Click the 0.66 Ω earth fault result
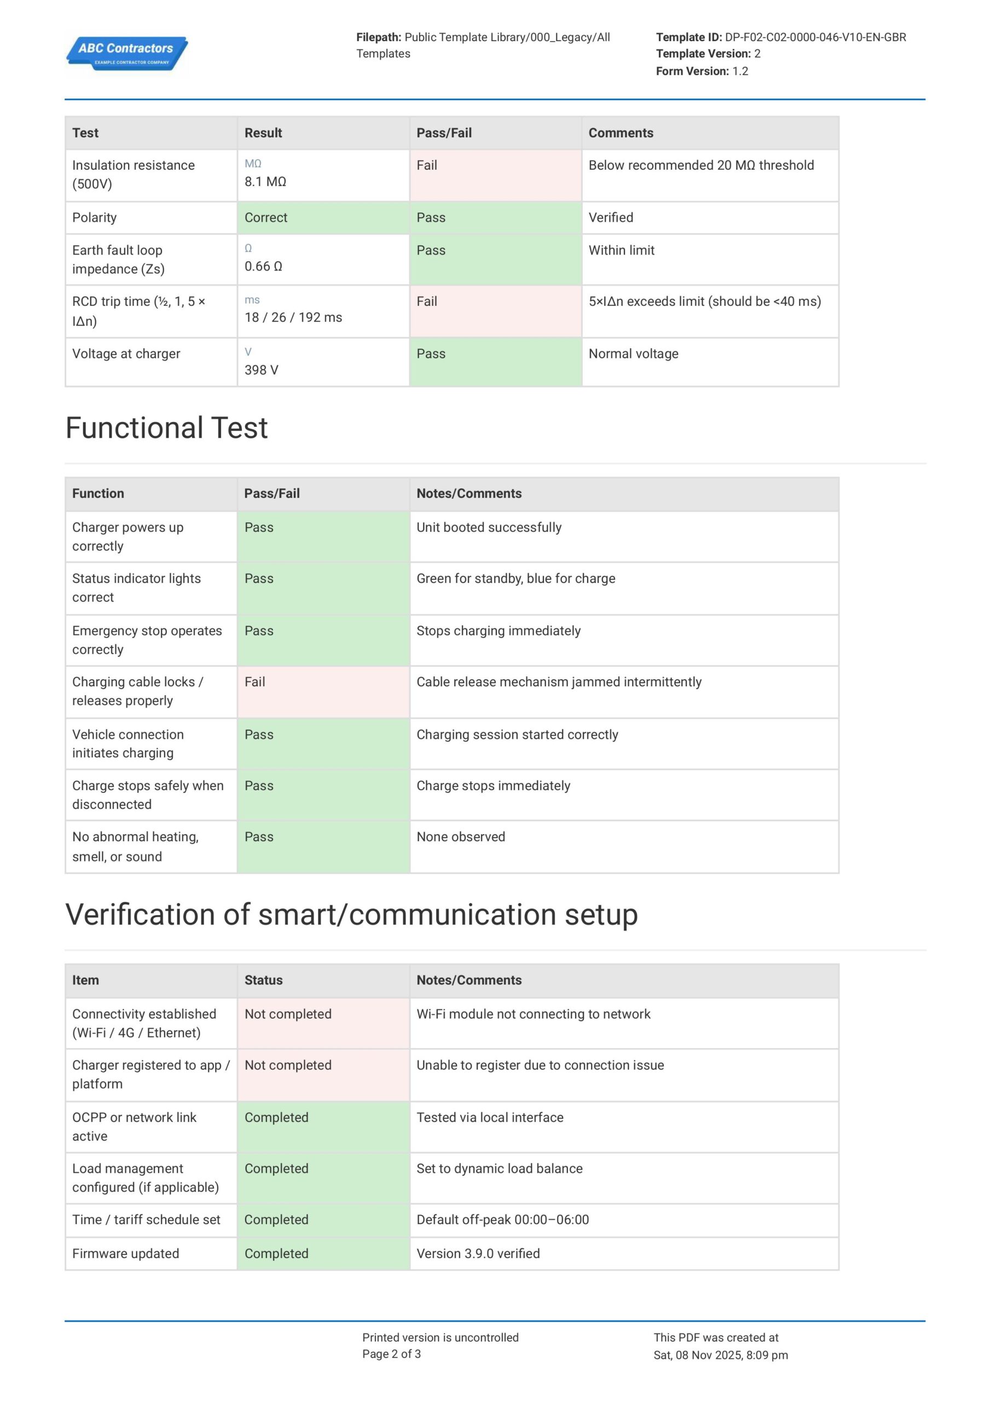This screenshot has width=991, height=1401. coord(263,267)
